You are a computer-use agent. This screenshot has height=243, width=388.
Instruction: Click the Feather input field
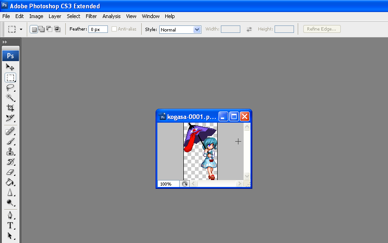coord(98,29)
